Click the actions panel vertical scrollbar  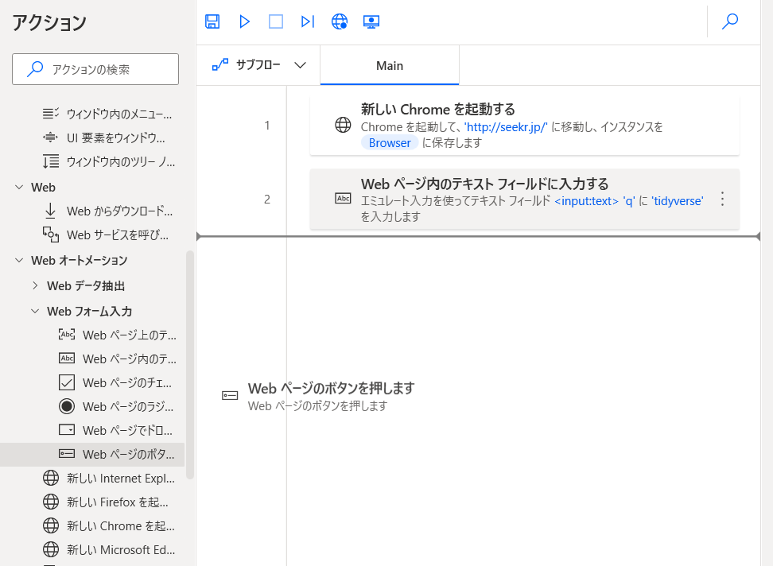[190, 365]
